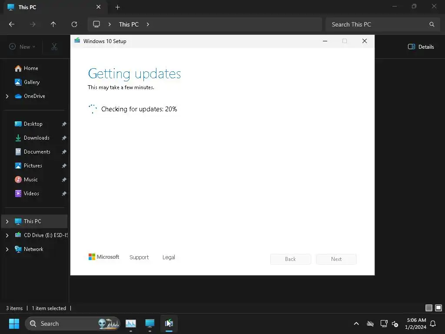Open the New dropdown in the toolbar
The height and width of the screenshot is (334, 445).
coord(22,47)
